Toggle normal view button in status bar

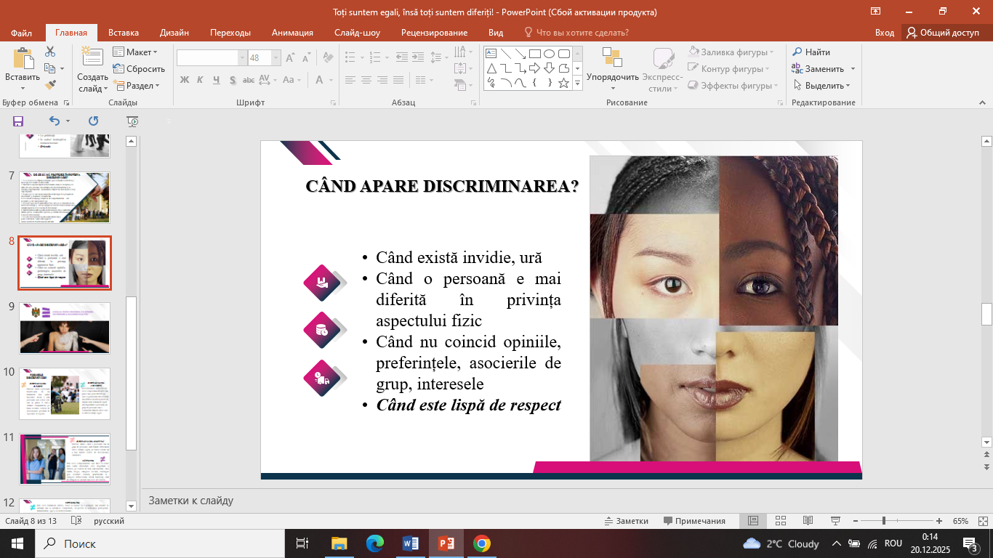753,521
